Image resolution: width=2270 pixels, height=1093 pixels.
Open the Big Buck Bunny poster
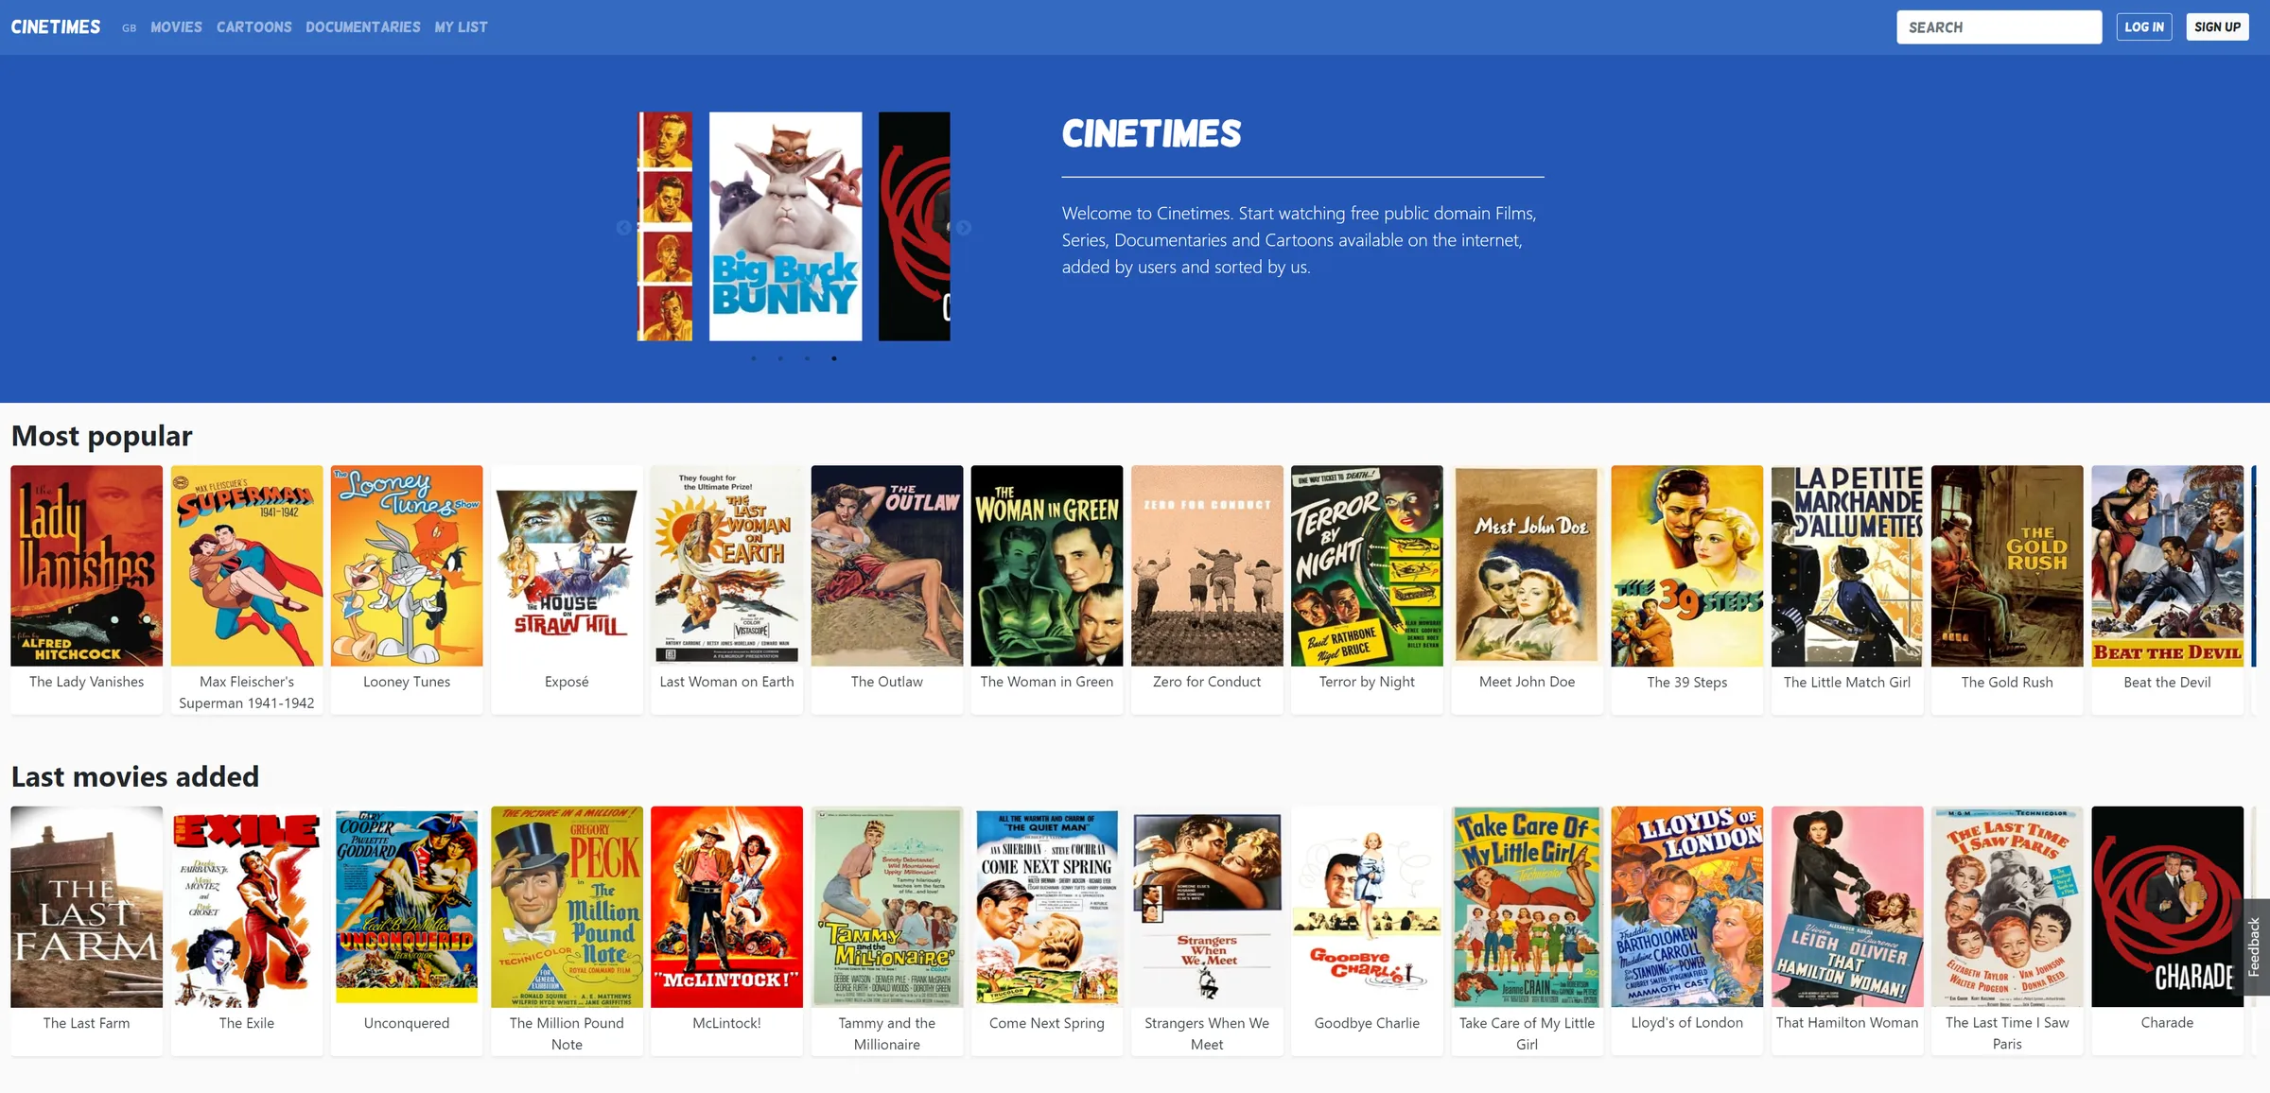pyautogui.click(x=786, y=226)
